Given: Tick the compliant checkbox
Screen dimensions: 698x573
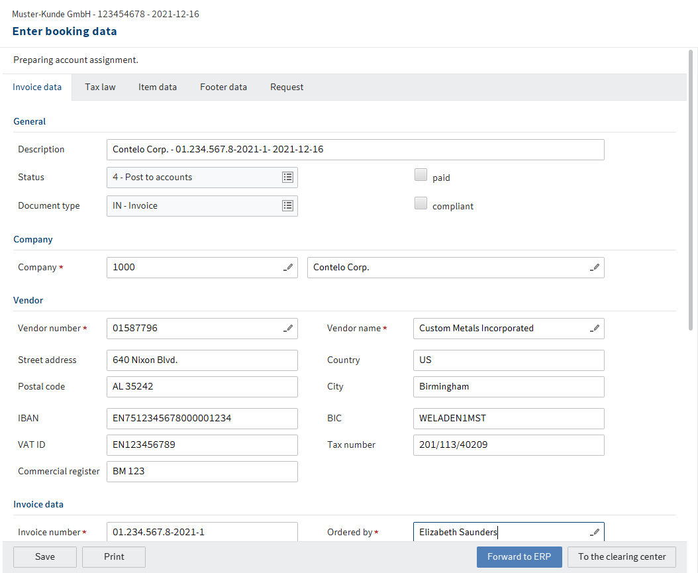Looking at the screenshot, I should click(x=421, y=204).
